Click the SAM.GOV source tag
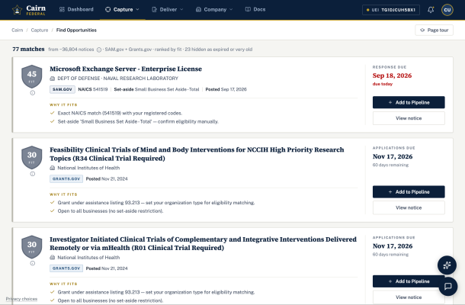This screenshot has width=465, height=305. point(63,89)
